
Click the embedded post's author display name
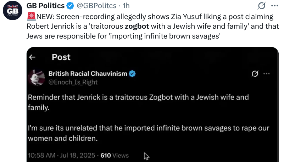[88, 74]
